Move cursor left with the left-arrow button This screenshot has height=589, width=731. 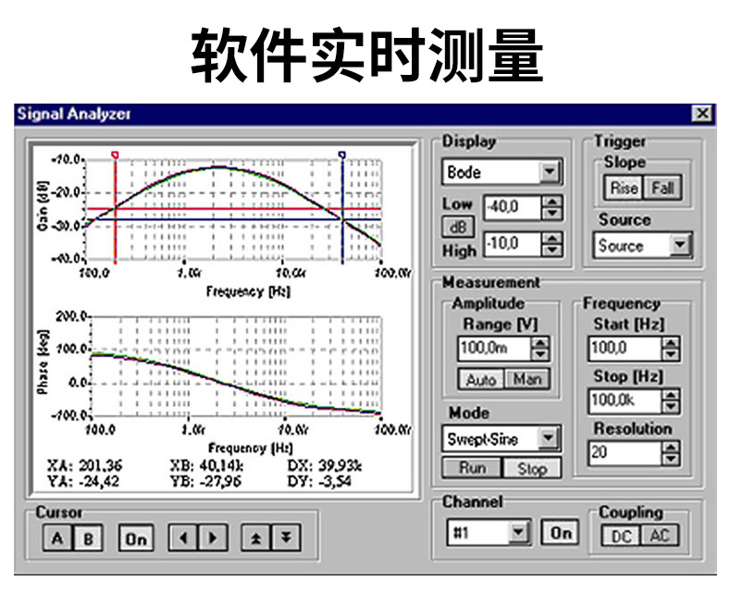(183, 538)
